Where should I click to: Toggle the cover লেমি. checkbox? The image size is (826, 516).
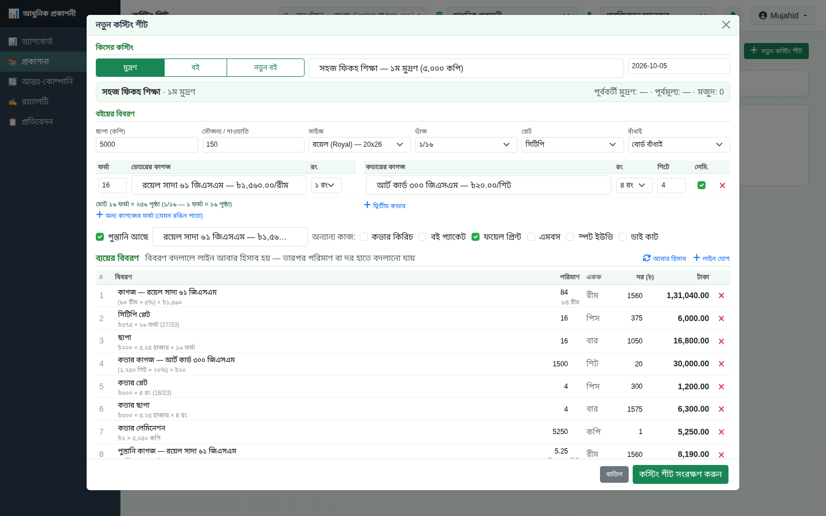(702, 185)
